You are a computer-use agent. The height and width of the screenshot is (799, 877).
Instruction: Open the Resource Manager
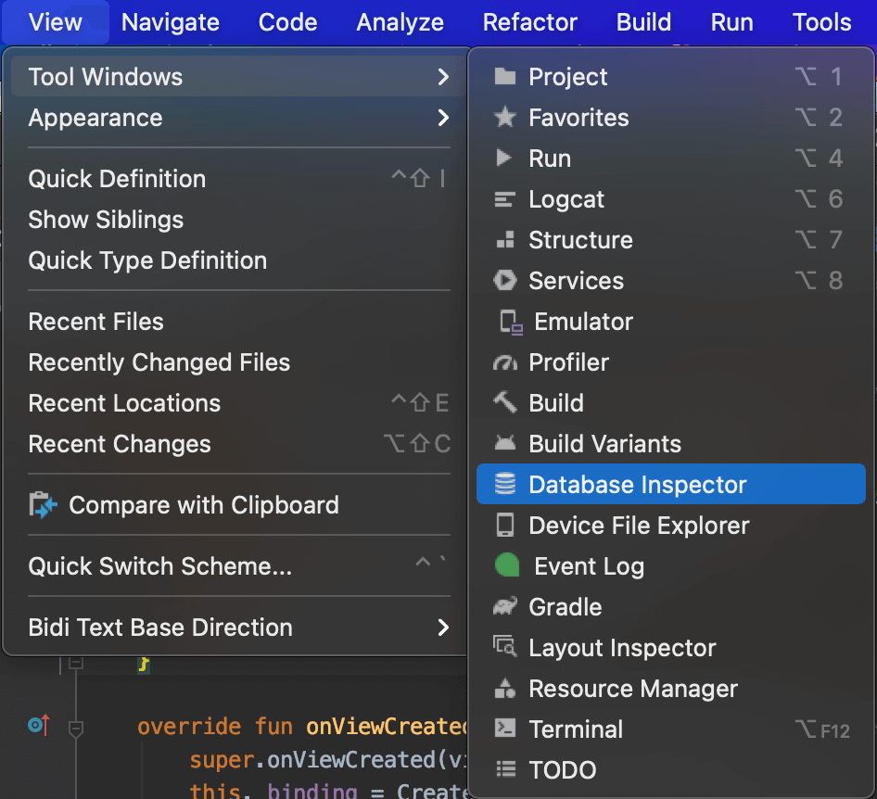tap(671, 689)
